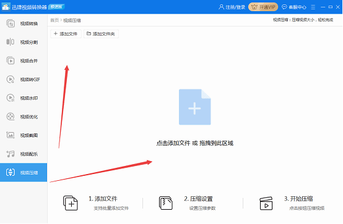Open the 视频水印 watermark icon
The height and width of the screenshot is (224, 343).
11,98
